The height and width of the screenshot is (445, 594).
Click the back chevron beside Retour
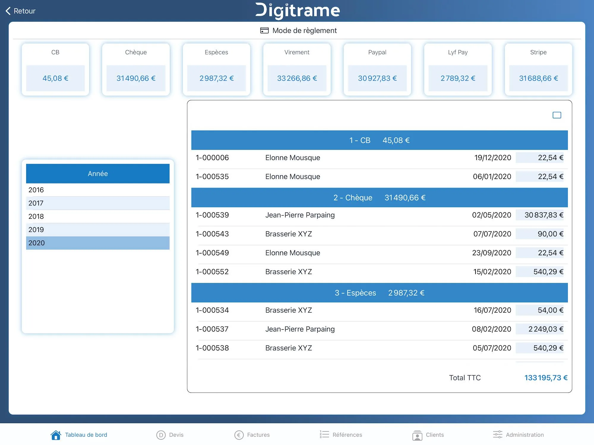[8, 11]
